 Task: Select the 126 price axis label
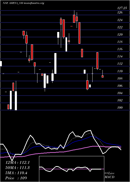[120, 12]
